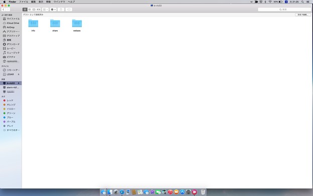Image resolution: width=313 pixels, height=196 pixels.
Task: Click the Share toolbar button
Action: (61, 10)
